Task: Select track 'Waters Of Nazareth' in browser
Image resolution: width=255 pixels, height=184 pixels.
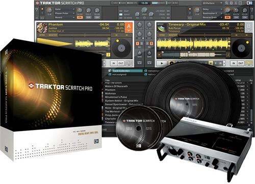Action: (116, 86)
